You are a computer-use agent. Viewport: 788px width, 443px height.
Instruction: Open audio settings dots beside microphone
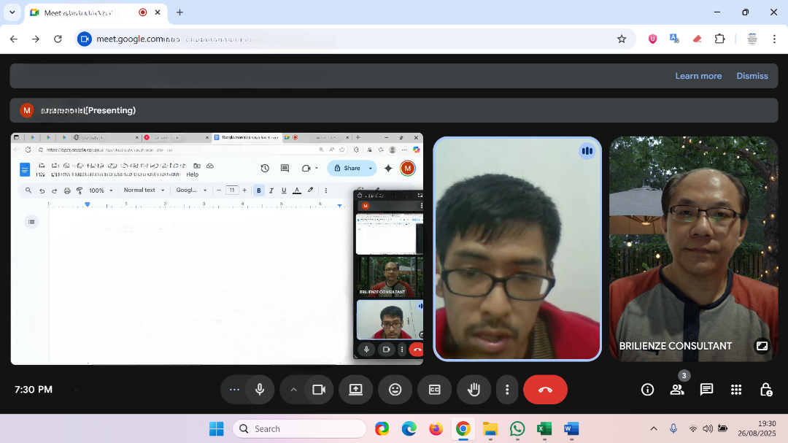pyautogui.click(x=234, y=390)
